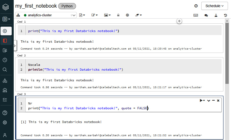Screen dimensions: 231x140
Task: Expand the collapsed left side panel arrow
Action: 15,46
